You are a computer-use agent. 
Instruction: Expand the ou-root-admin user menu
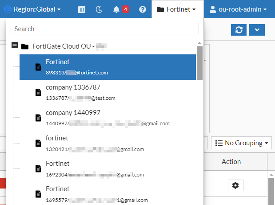pyautogui.click(x=238, y=9)
